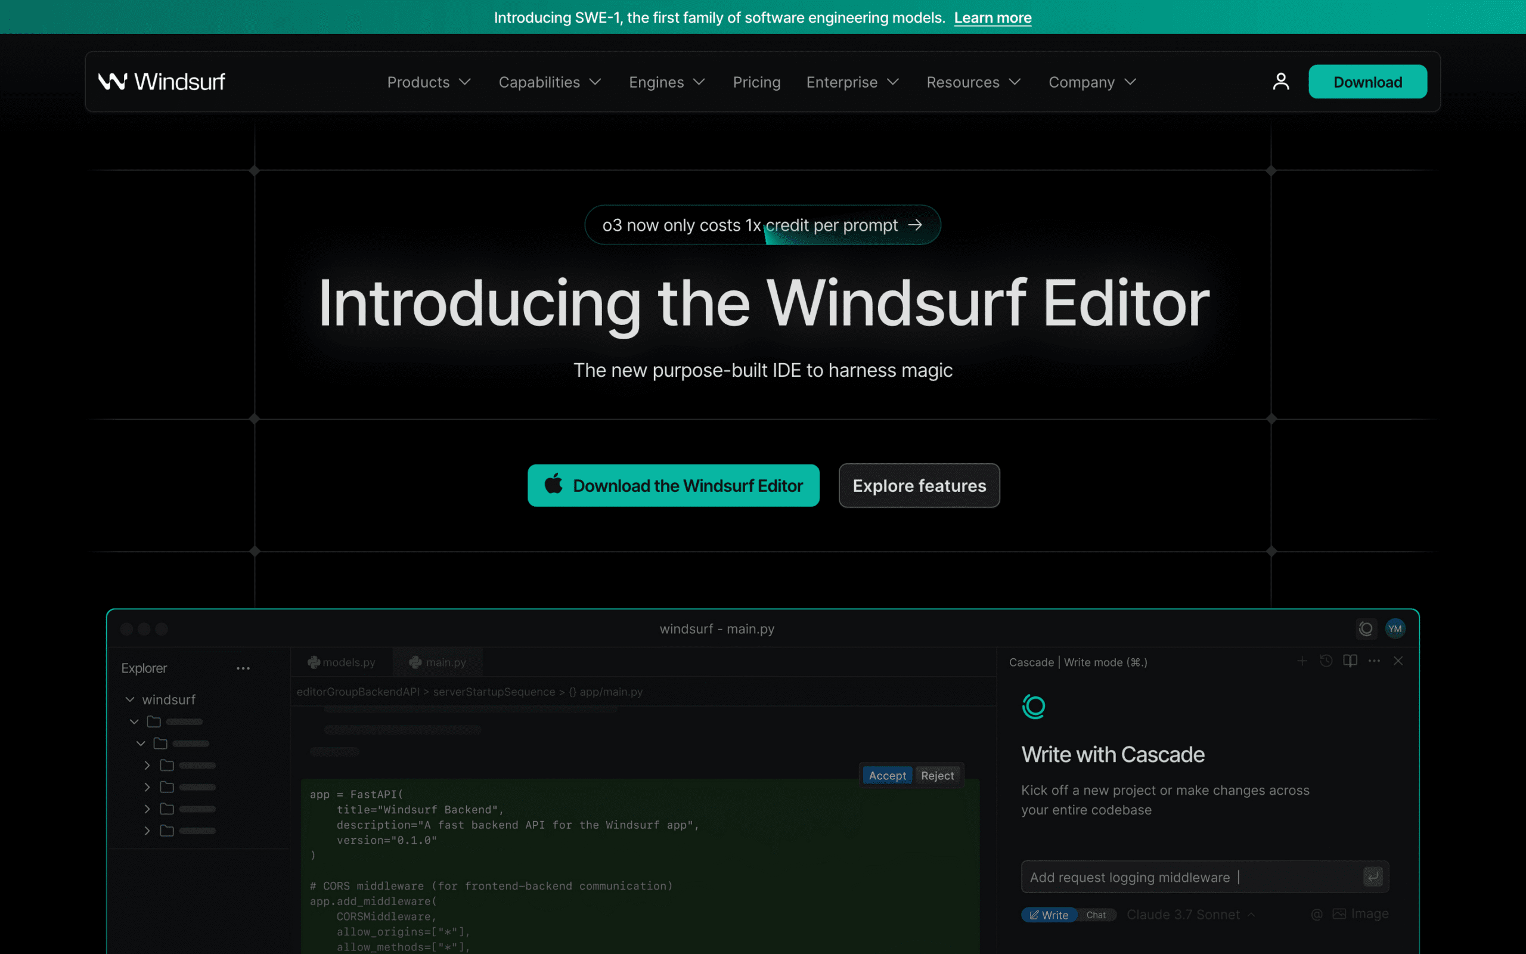Image resolution: width=1526 pixels, height=954 pixels.
Task: Click the Download button in the navbar
Action: click(x=1367, y=82)
